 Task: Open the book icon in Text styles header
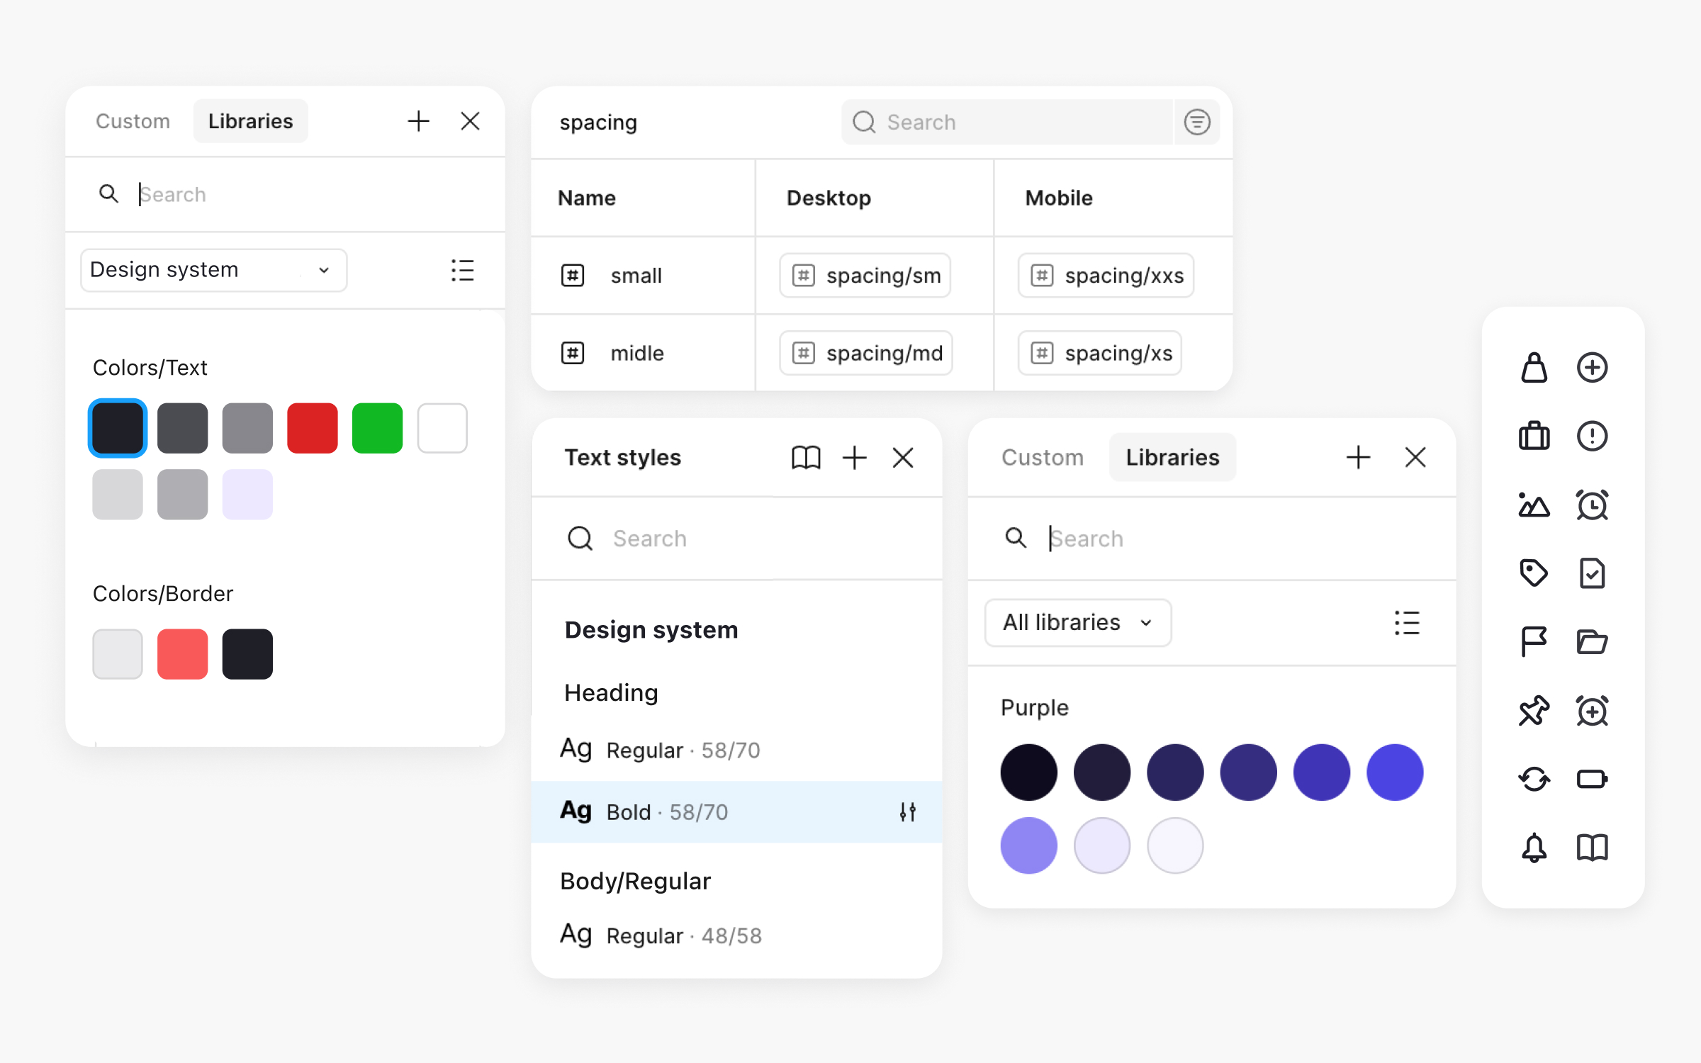click(x=807, y=458)
